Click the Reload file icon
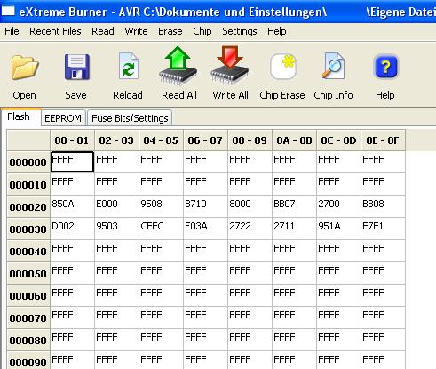Image resolution: width=436 pixels, height=369 pixels. [x=128, y=66]
